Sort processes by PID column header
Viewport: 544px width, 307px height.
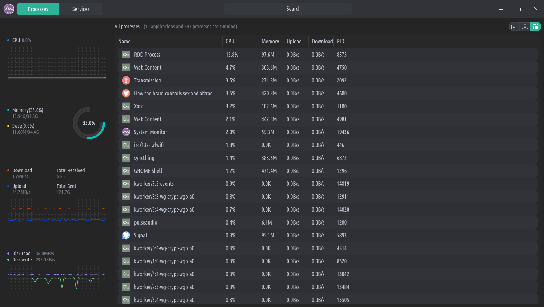pos(340,41)
